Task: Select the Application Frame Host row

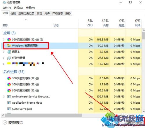Action: click(x=71, y=103)
